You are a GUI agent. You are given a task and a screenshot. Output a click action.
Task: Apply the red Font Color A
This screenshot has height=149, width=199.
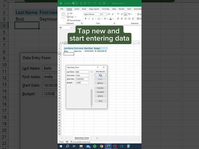pos(111,19)
